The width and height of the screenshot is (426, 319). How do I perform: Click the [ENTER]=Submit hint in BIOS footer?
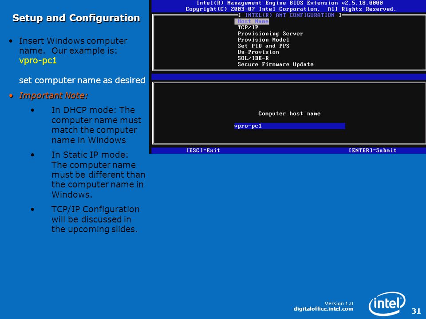[372, 150]
